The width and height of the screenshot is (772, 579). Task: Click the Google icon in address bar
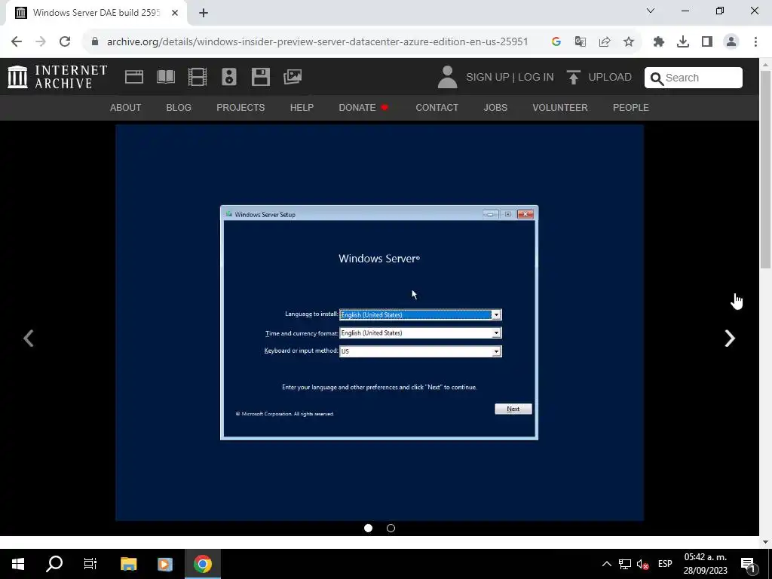[x=556, y=41]
